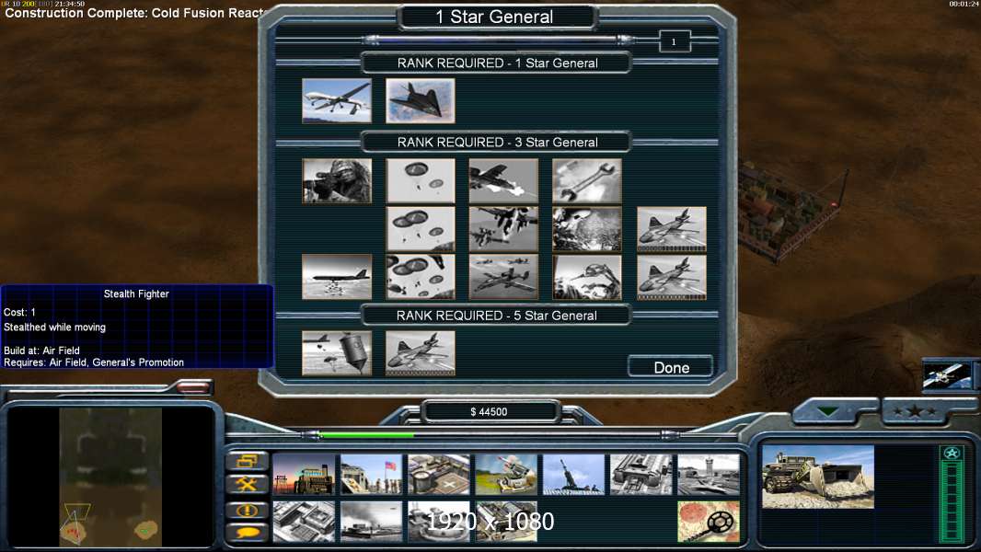The height and width of the screenshot is (552, 981).
Task: Build the Barracks with the flag icon
Action: click(372, 475)
